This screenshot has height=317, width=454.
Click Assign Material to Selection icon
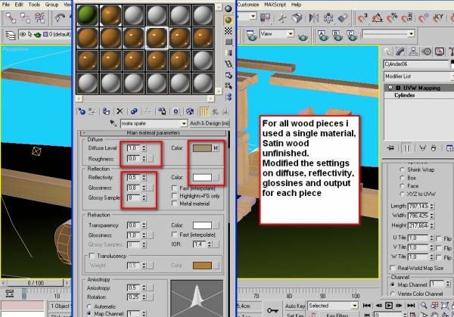point(106,111)
